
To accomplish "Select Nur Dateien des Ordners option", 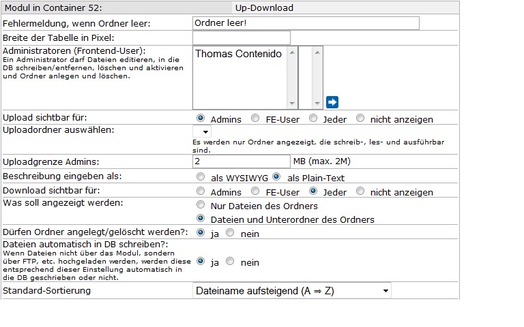I will (201, 205).
